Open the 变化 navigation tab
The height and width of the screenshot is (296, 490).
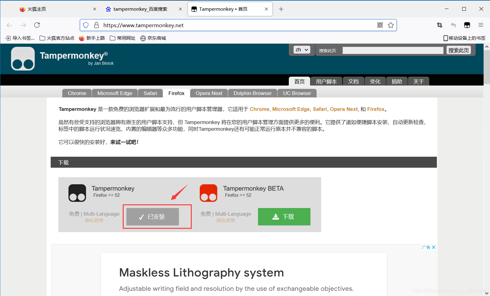click(375, 81)
